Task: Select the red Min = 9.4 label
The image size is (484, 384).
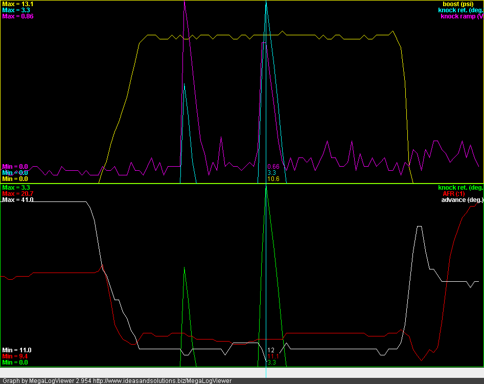Action: [x=15, y=356]
